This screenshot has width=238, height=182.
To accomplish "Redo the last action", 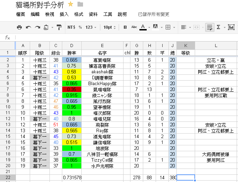I will [37, 27].
